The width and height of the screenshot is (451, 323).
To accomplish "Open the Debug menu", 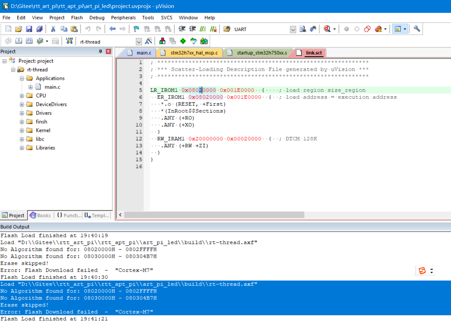I will 97,18.
